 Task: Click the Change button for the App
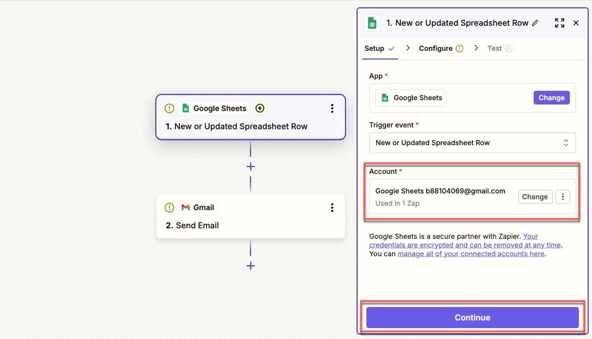tap(551, 98)
